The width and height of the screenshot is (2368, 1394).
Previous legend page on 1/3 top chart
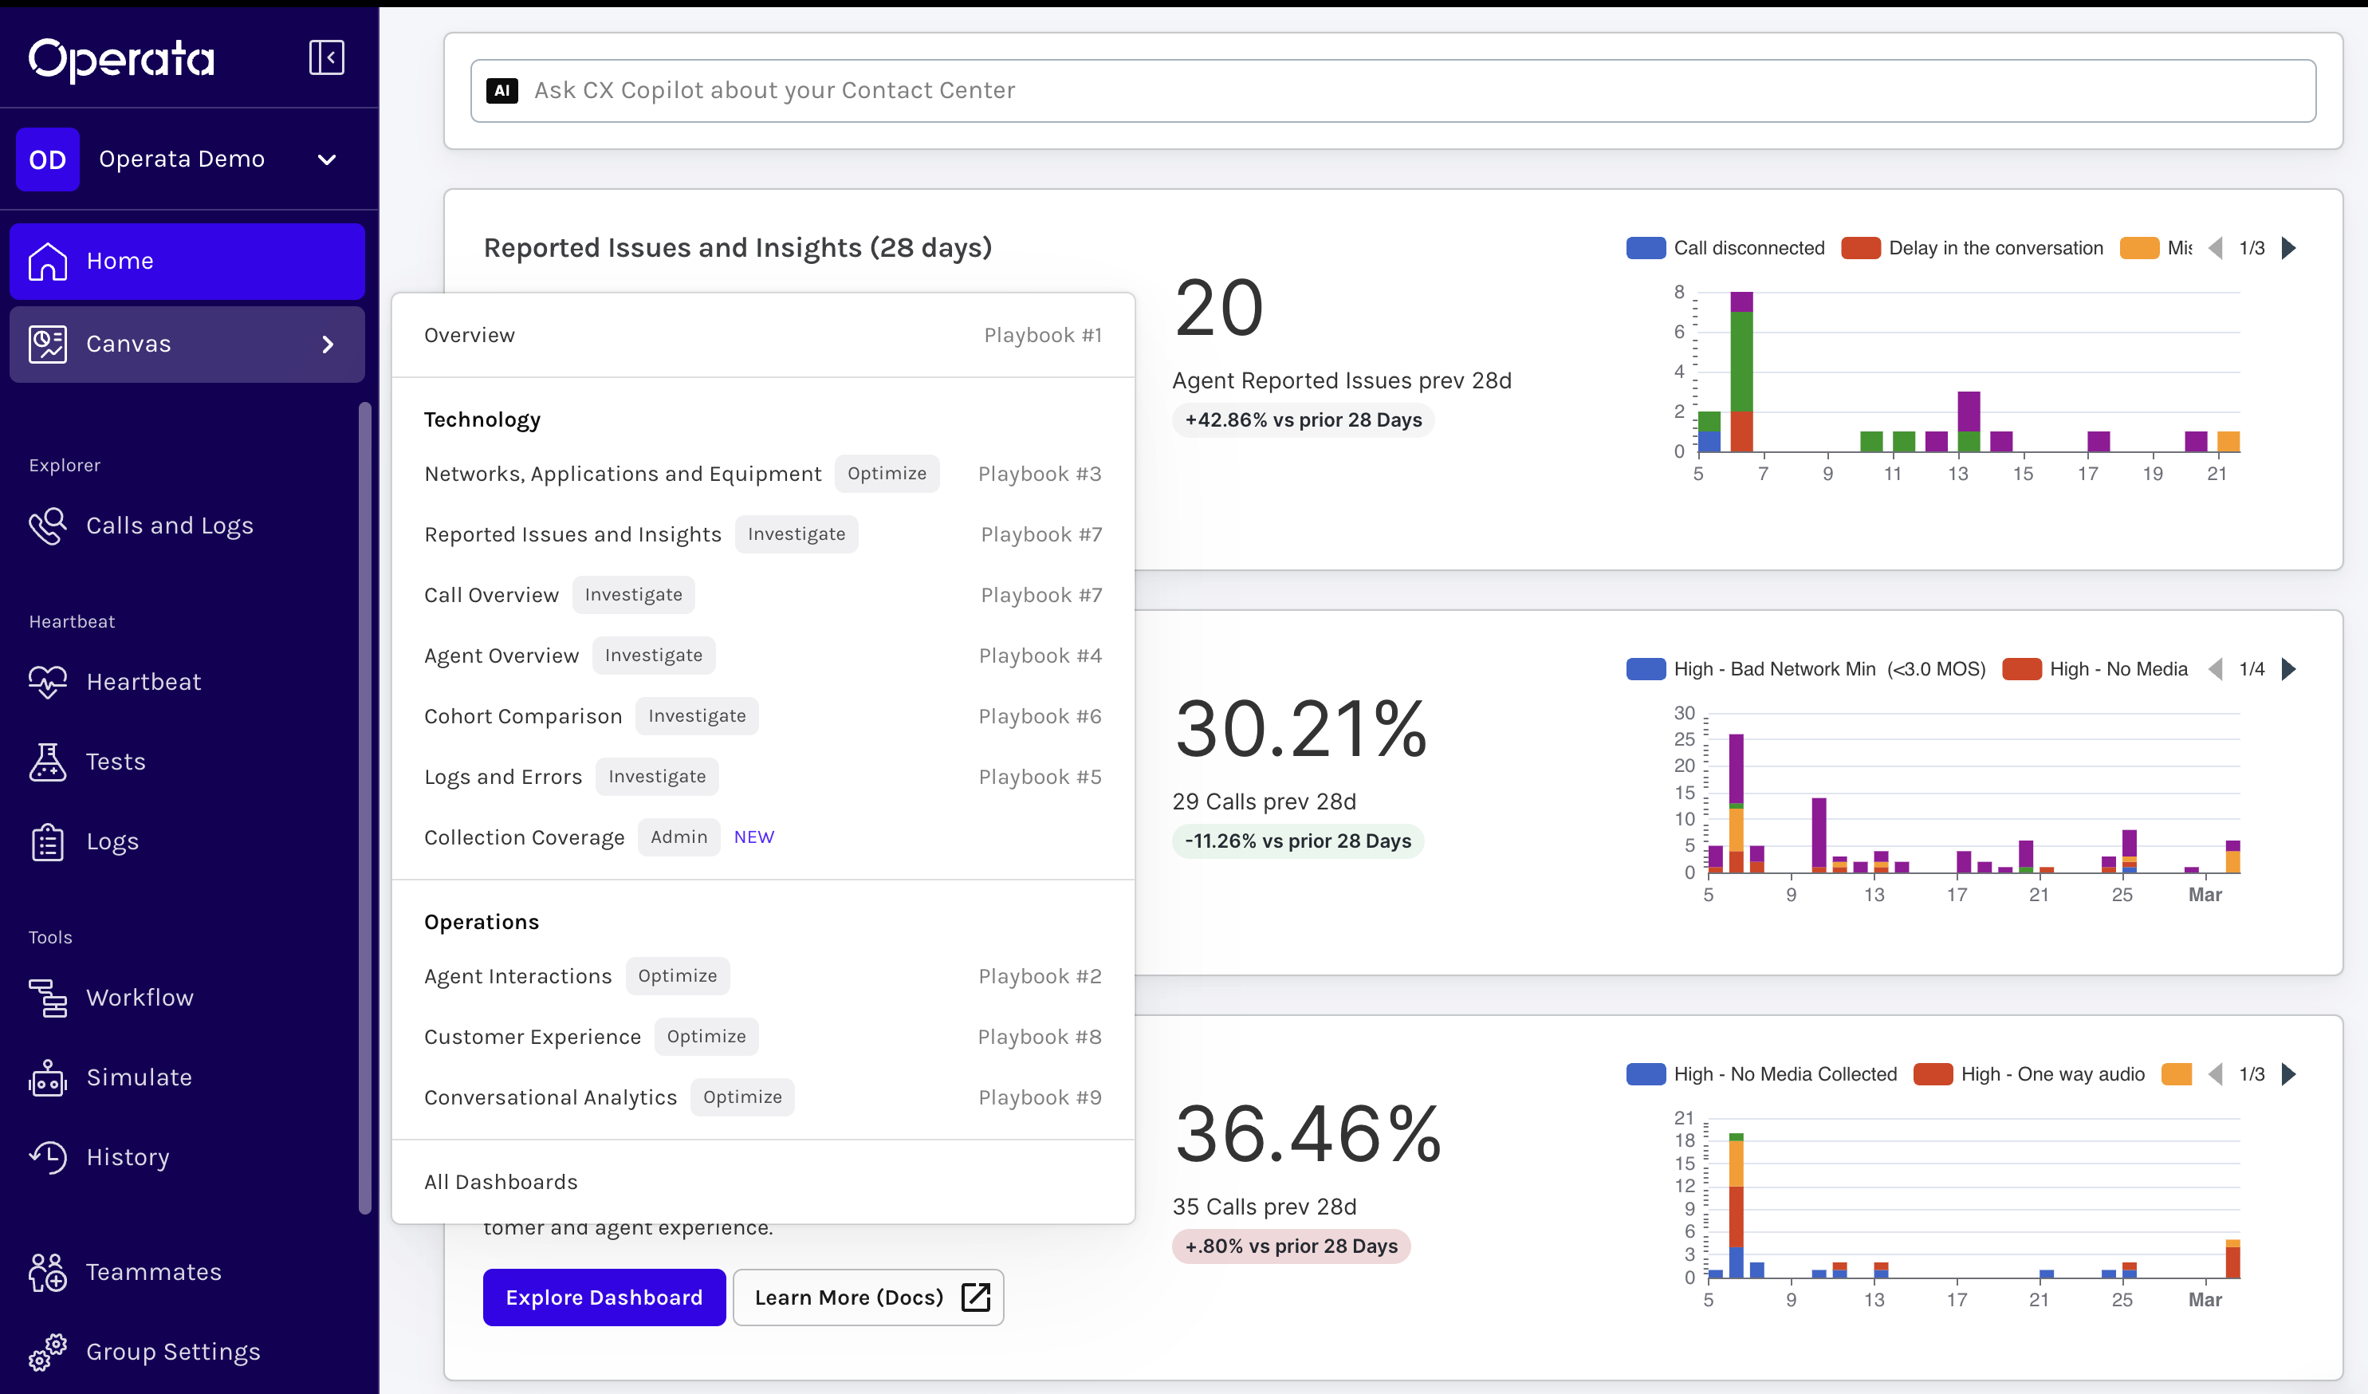(2216, 248)
